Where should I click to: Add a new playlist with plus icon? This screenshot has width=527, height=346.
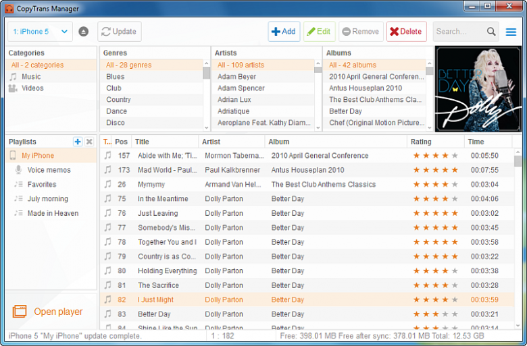[x=78, y=142]
